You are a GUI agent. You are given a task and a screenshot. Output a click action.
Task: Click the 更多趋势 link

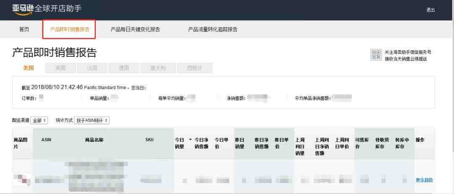424,180
